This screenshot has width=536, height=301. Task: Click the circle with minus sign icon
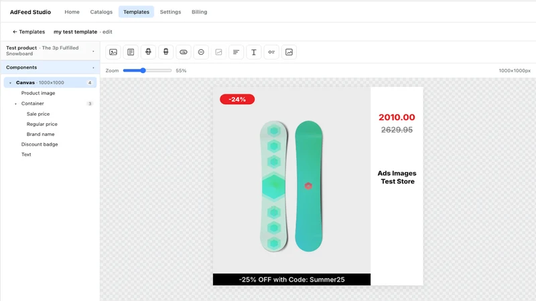pyautogui.click(x=201, y=52)
